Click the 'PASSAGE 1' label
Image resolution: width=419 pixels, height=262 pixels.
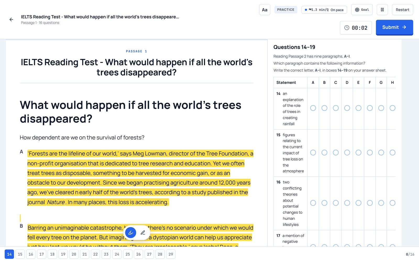click(x=136, y=51)
